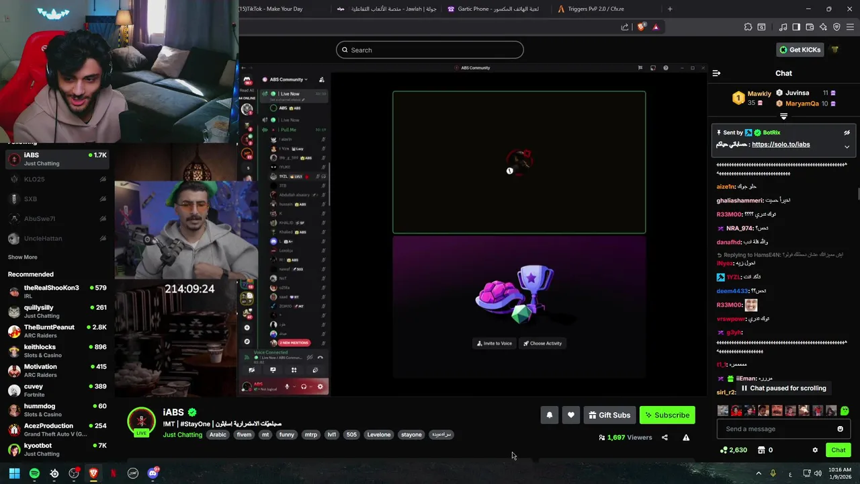Viewport: 860px width, 484px height.
Task: Click the Brave Rewards triangle icon
Action: [x=656, y=27]
